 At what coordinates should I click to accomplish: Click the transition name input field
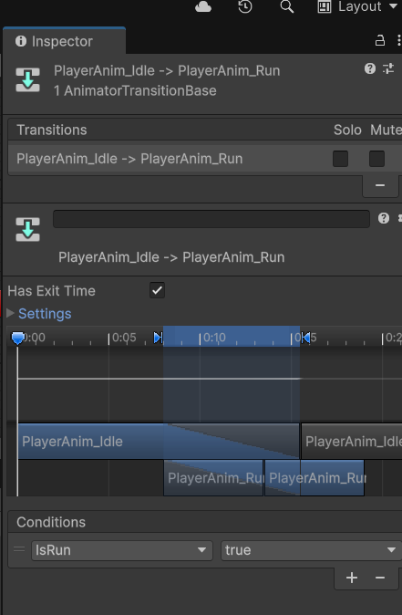pos(211,219)
